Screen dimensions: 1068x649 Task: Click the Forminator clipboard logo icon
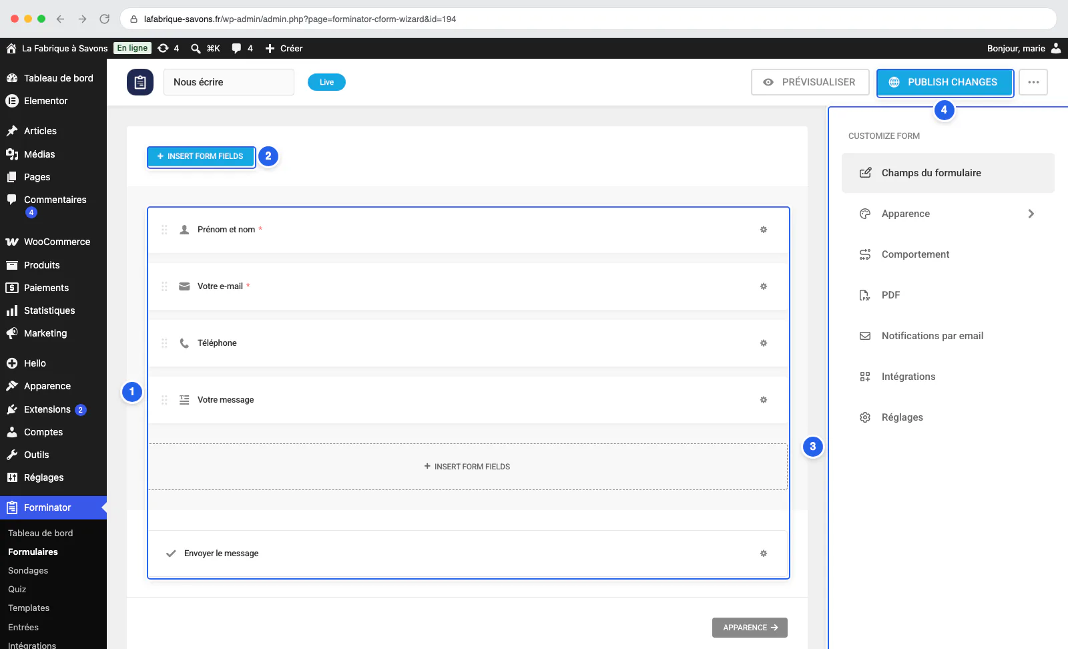click(140, 82)
